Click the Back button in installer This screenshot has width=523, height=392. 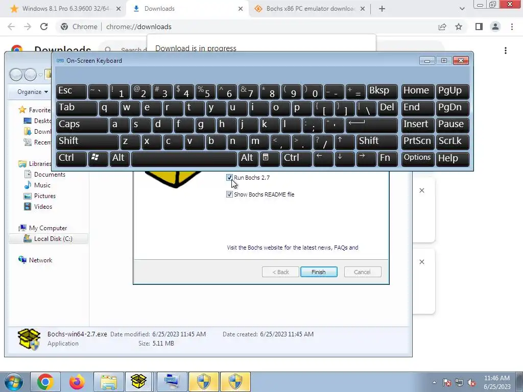pos(280,272)
